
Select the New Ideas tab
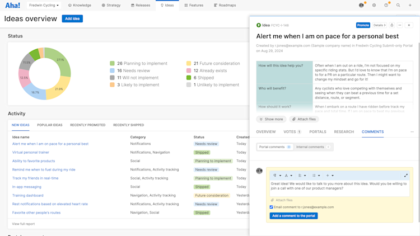coord(20,125)
